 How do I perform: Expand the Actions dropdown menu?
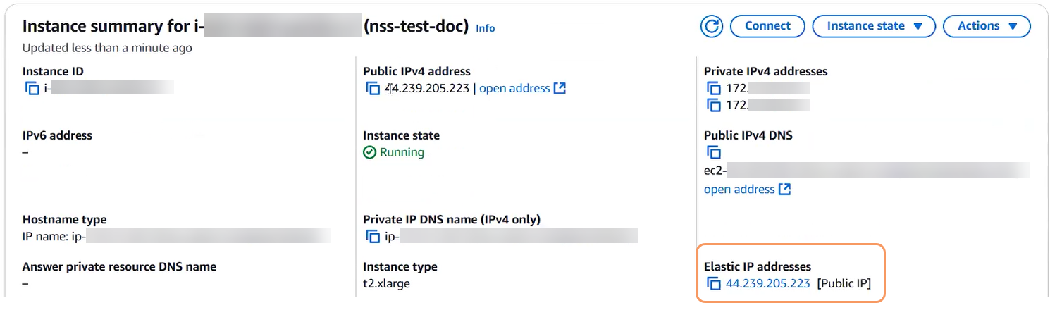click(988, 26)
